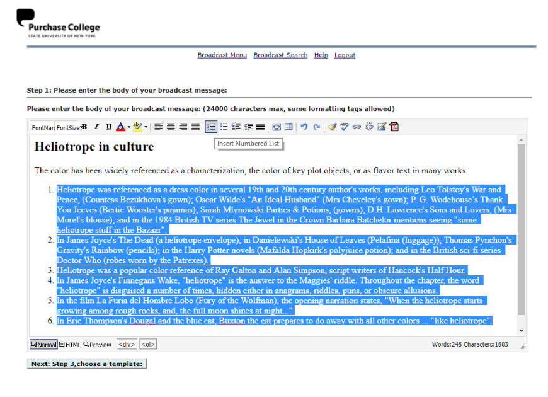Open the Help link
This screenshot has height=397, width=548.
(x=321, y=55)
